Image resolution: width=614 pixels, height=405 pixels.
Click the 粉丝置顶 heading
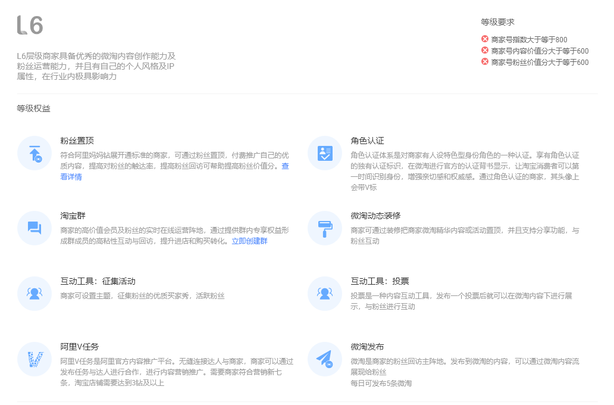77,141
